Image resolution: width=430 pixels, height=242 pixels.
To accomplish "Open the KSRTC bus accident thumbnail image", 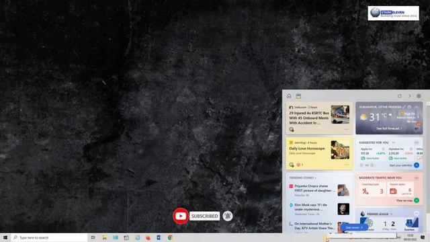I will click(x=340, y=114).
